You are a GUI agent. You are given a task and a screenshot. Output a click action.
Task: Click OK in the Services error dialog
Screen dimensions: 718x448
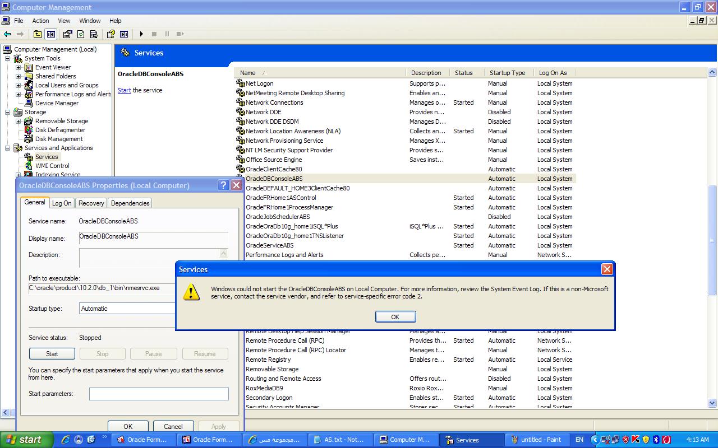click(x=395, y=317)
